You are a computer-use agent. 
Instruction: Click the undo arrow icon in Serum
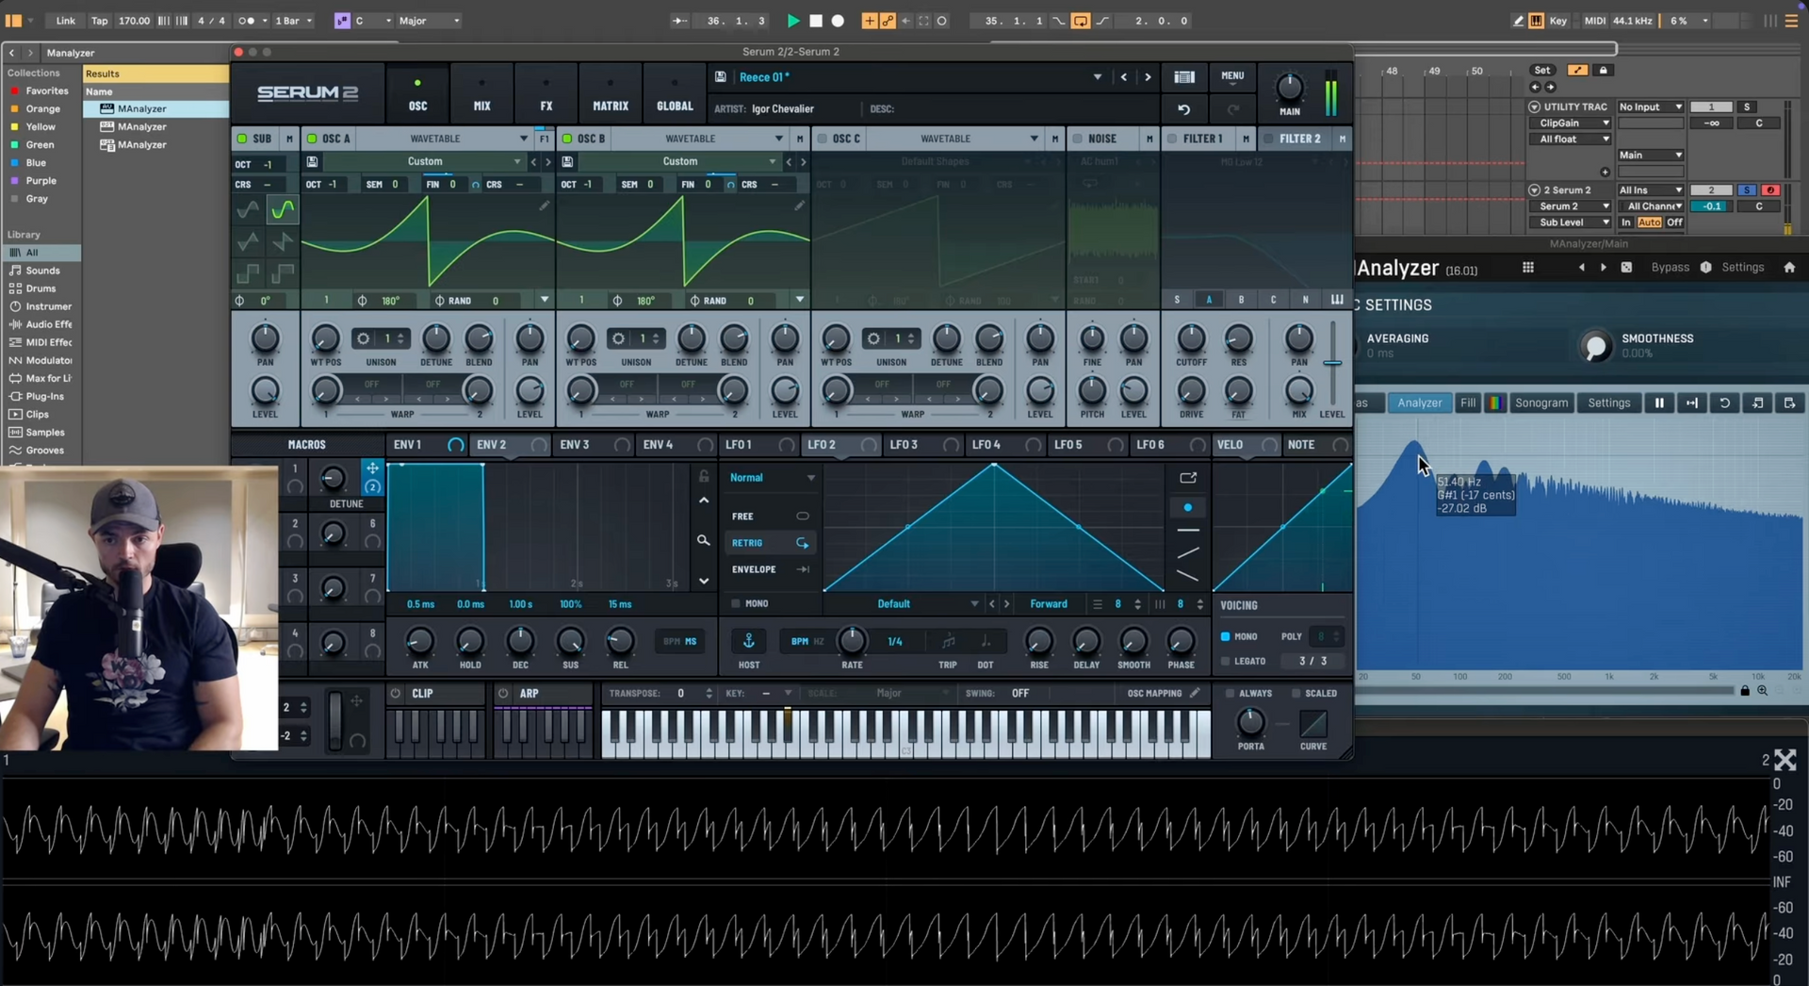point(1183,109)
